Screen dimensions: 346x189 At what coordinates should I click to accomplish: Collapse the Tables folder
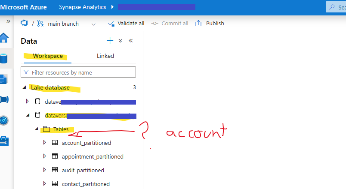[37, 129]
